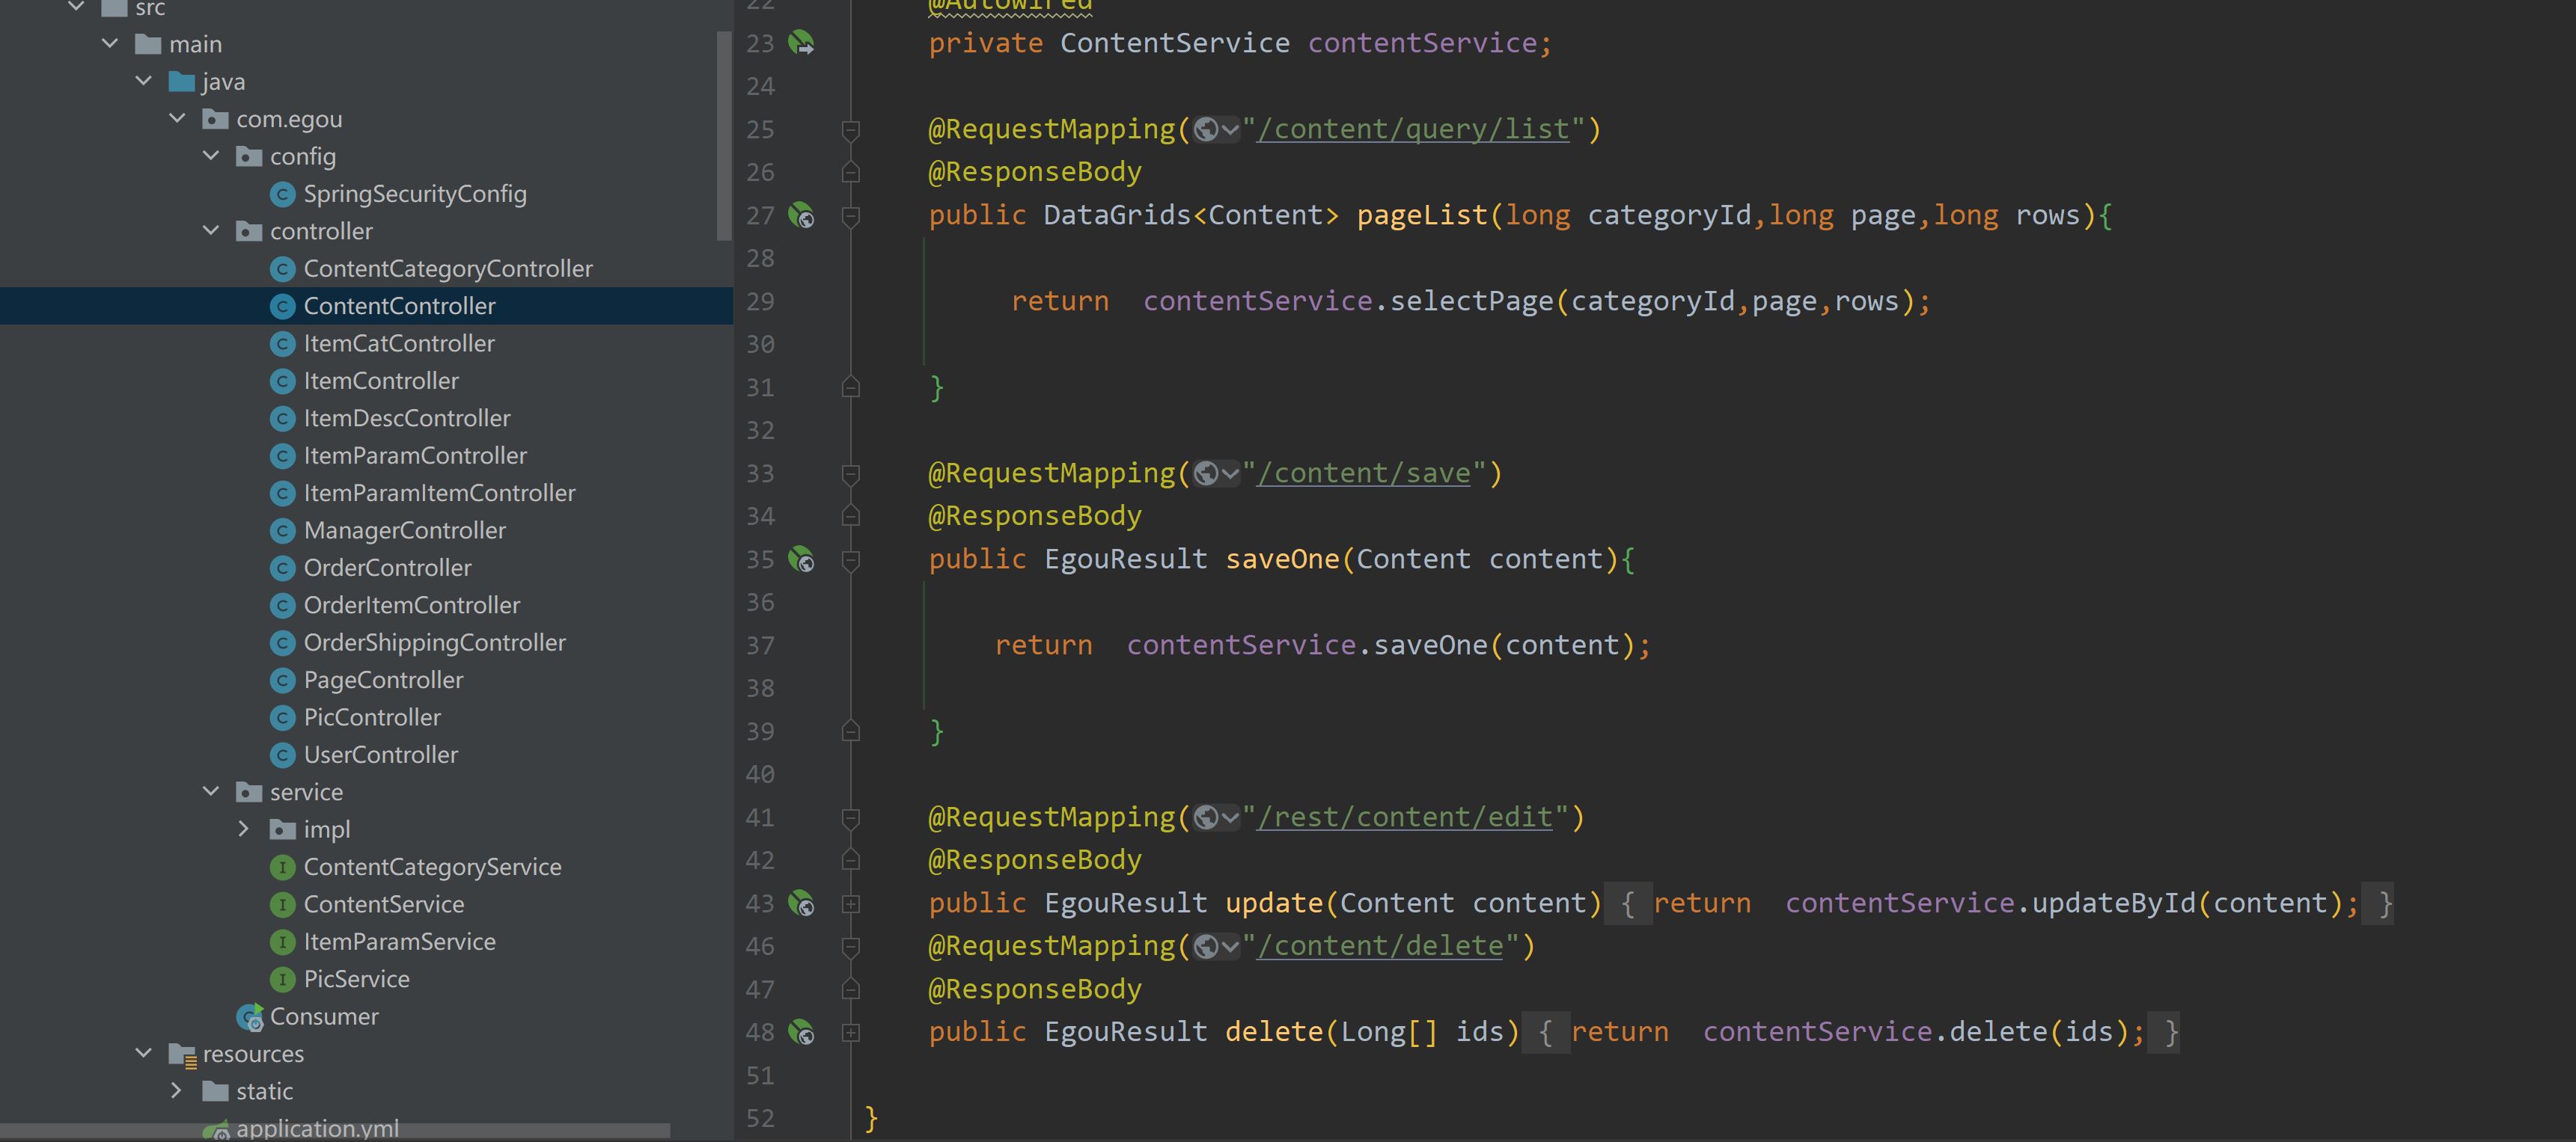Image resolution: width=2576 pixels, height=1142 pixels.
Task: Collapse the controller package chevron
Action: click(211, 231)
